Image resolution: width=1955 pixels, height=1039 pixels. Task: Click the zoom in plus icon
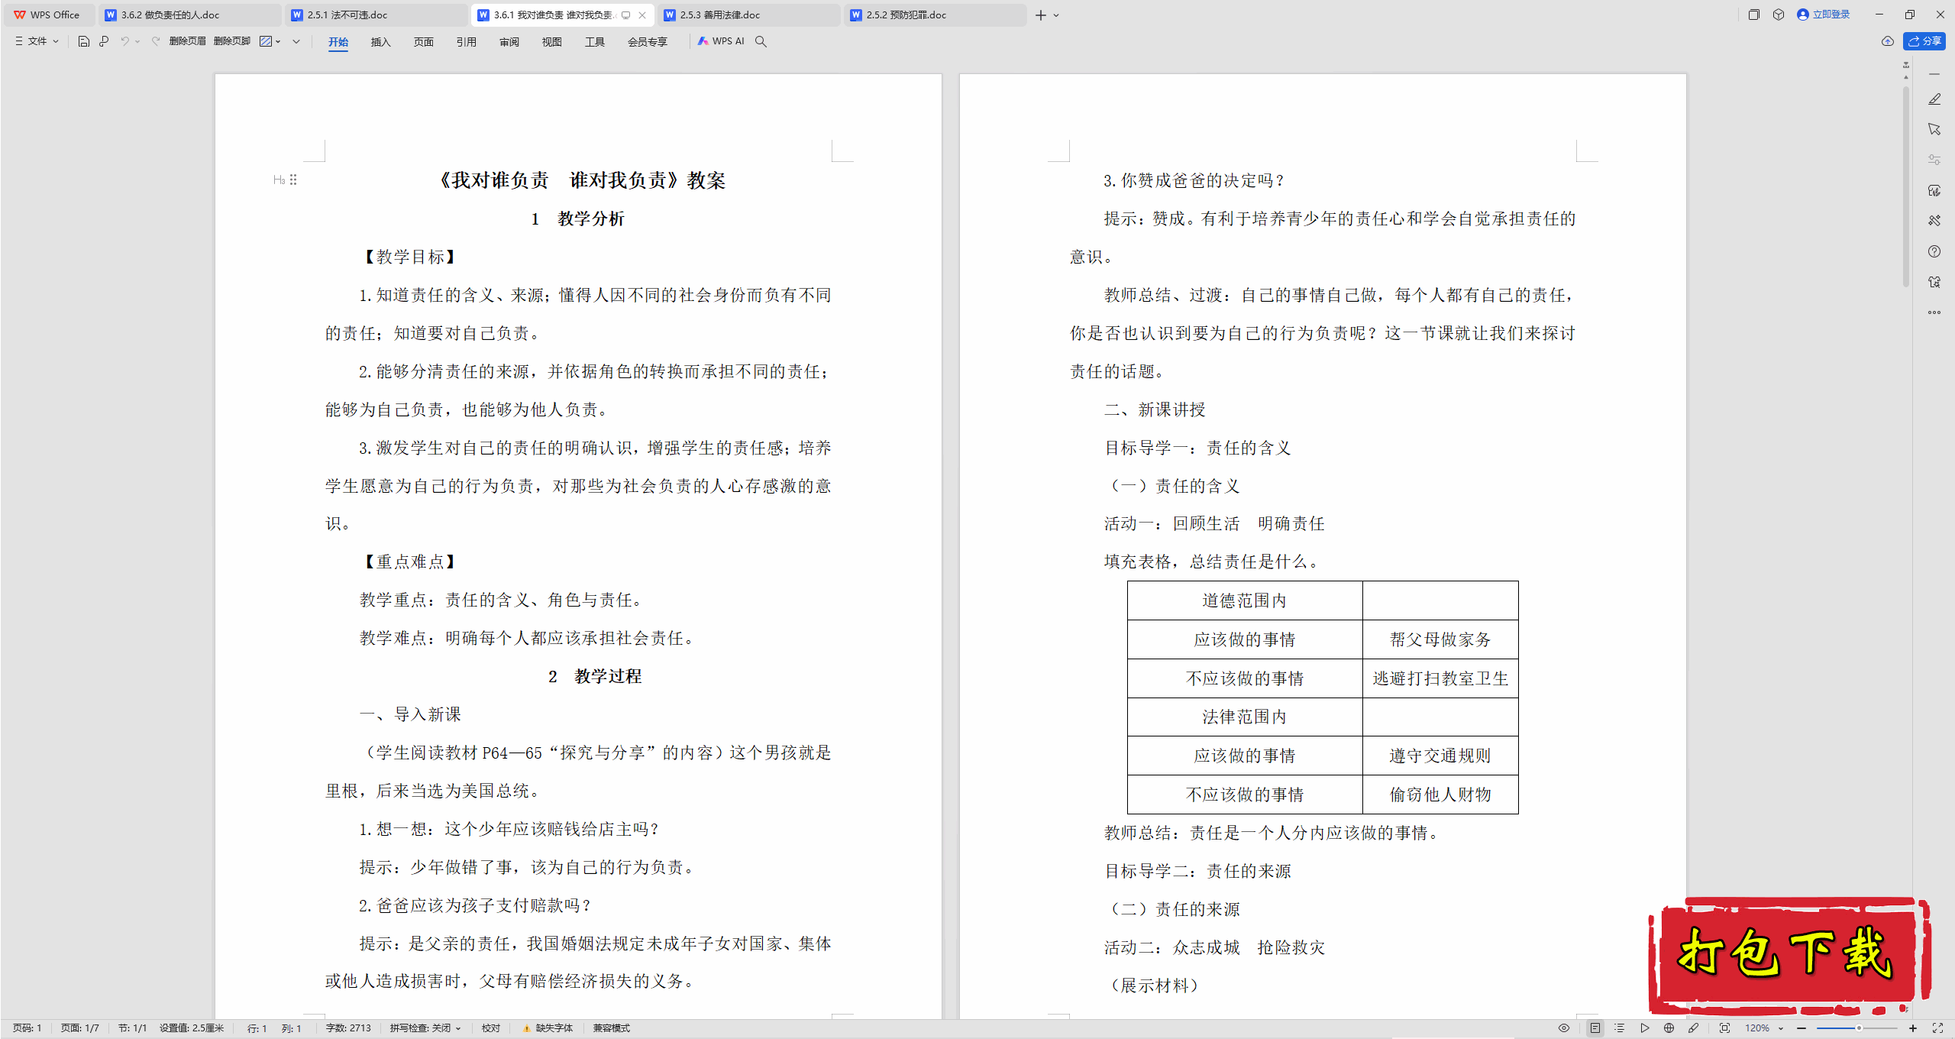click(1913, 1028)
